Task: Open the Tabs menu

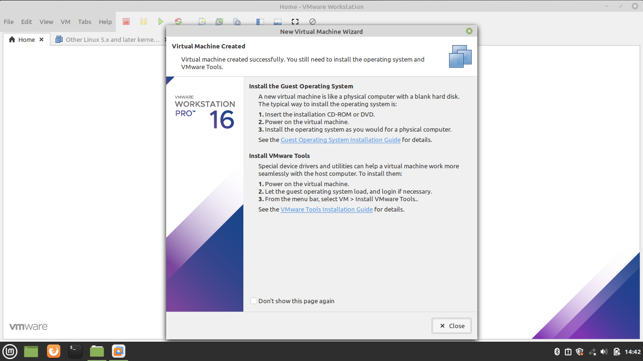Action: [85, 22]
